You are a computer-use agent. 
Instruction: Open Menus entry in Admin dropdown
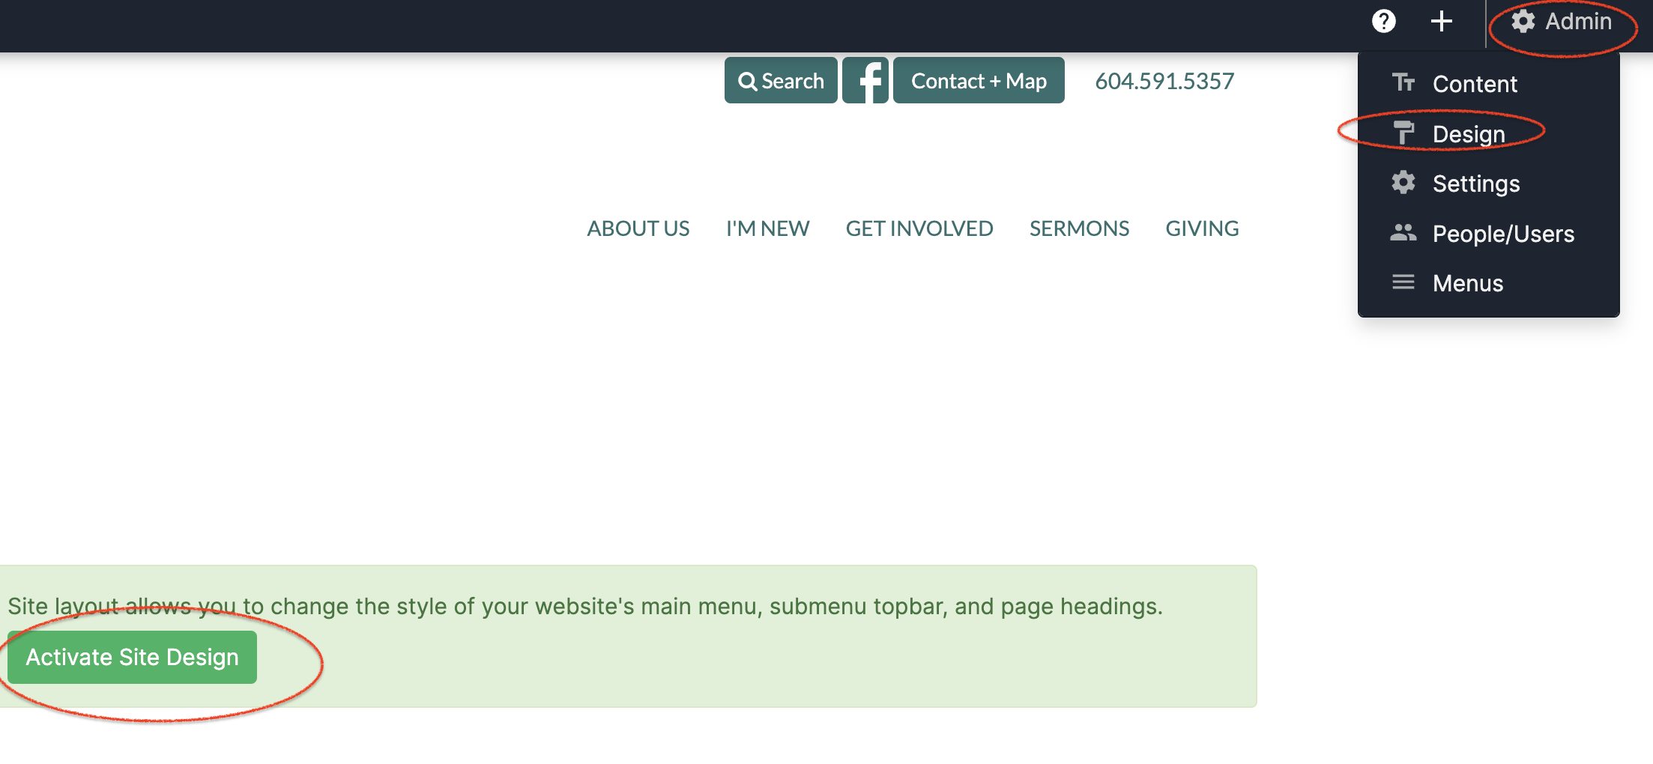[x=1488, y=283]
